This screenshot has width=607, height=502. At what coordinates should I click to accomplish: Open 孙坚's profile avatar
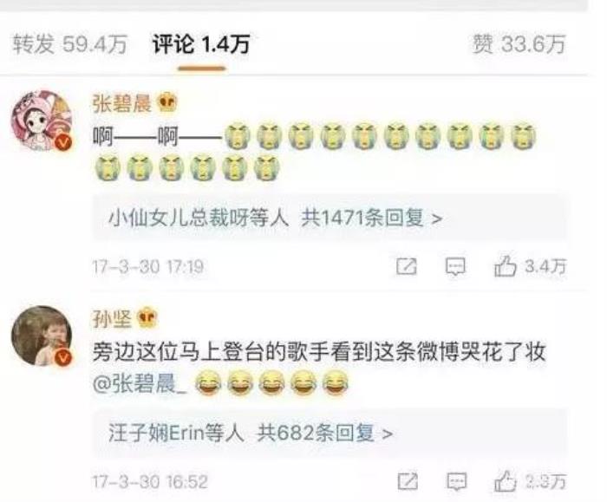click(x=42, y=336)
